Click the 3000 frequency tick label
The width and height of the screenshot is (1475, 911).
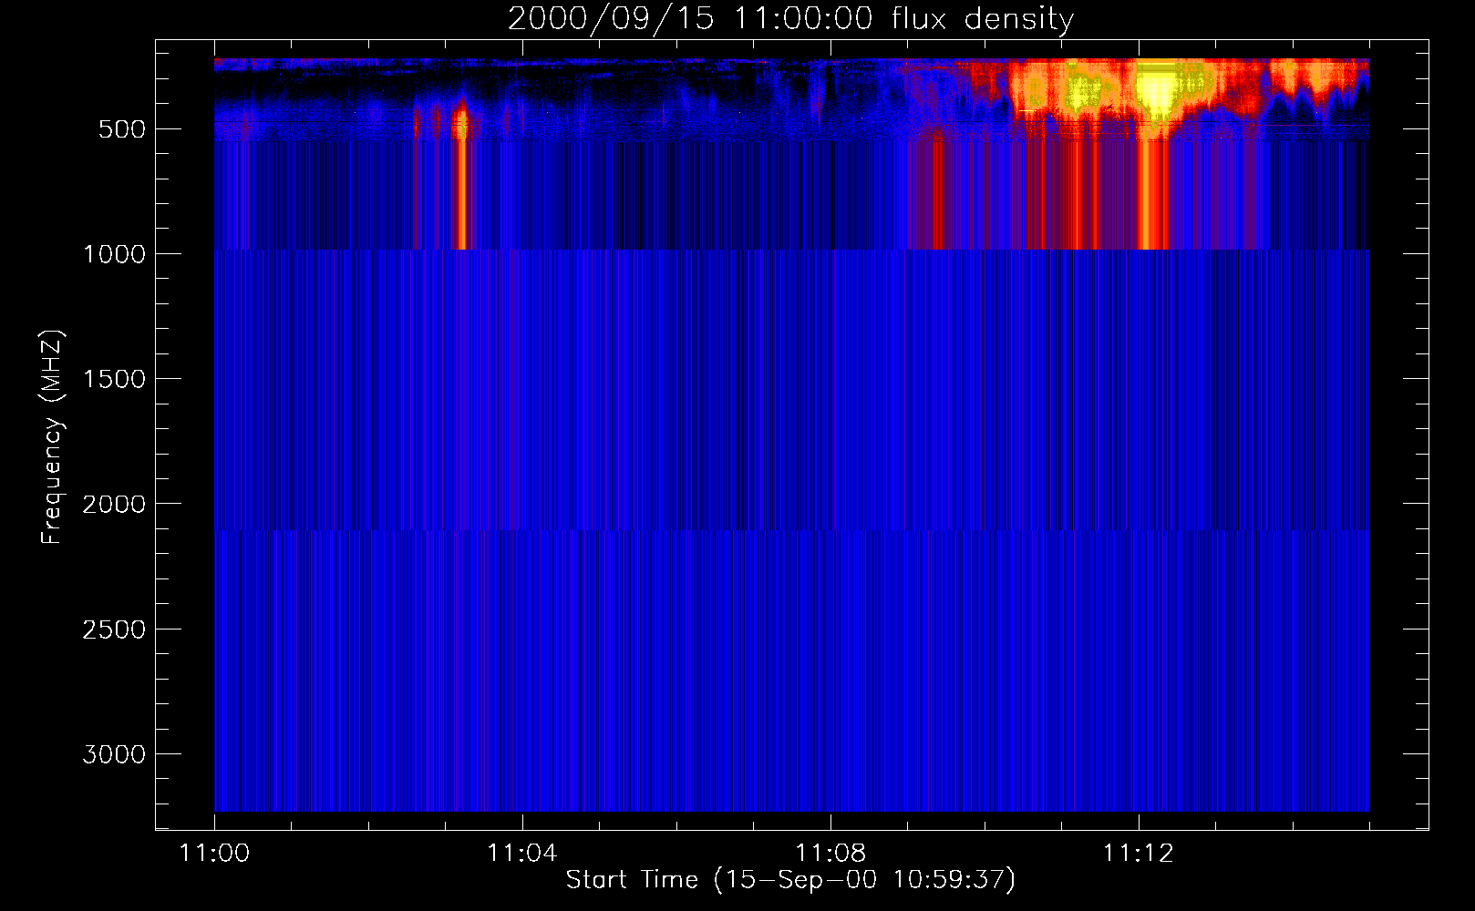114,754
